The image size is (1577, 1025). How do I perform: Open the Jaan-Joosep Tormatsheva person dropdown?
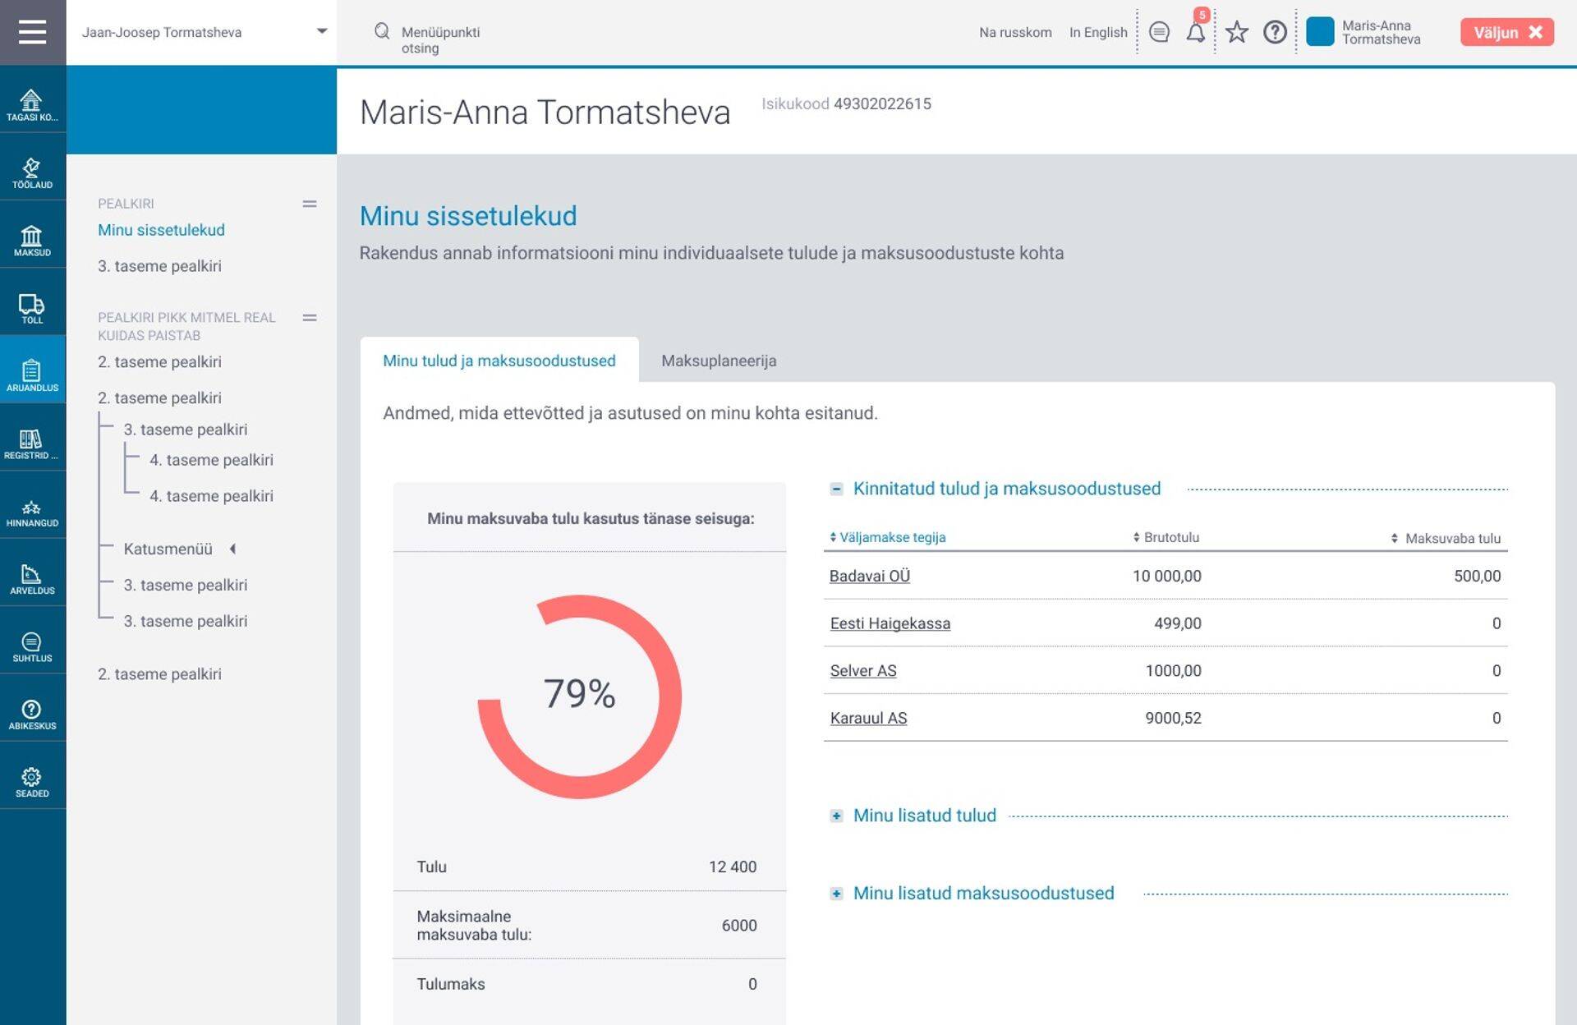tap(321, 32)
